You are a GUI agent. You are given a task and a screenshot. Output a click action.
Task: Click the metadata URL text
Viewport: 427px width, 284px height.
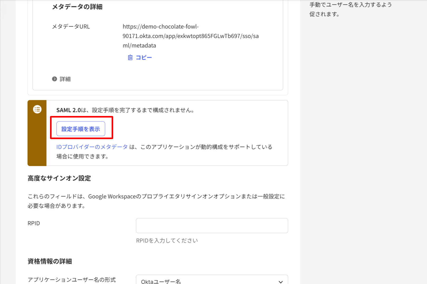coord(190,36)
